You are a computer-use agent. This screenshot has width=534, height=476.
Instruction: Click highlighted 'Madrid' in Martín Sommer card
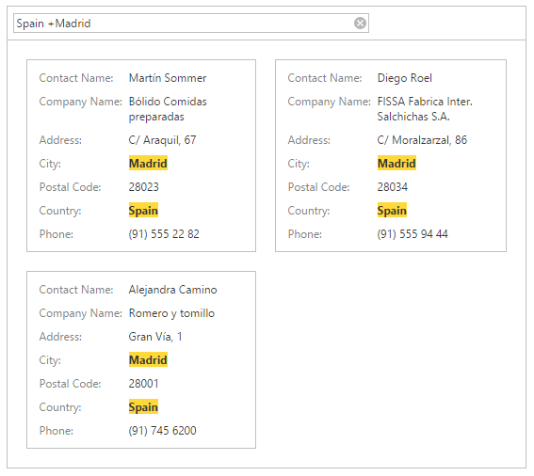point(148,164)
